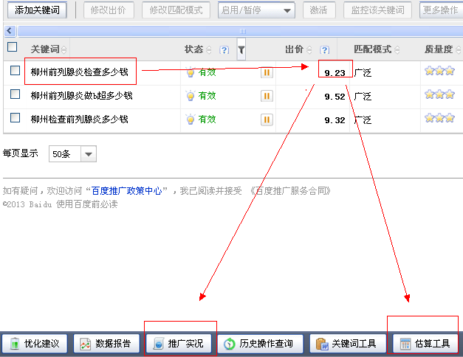Open the status filter funnel icon
Image resolution: width=463 pixels, height=357 pixels.
[x=241, y=49]
